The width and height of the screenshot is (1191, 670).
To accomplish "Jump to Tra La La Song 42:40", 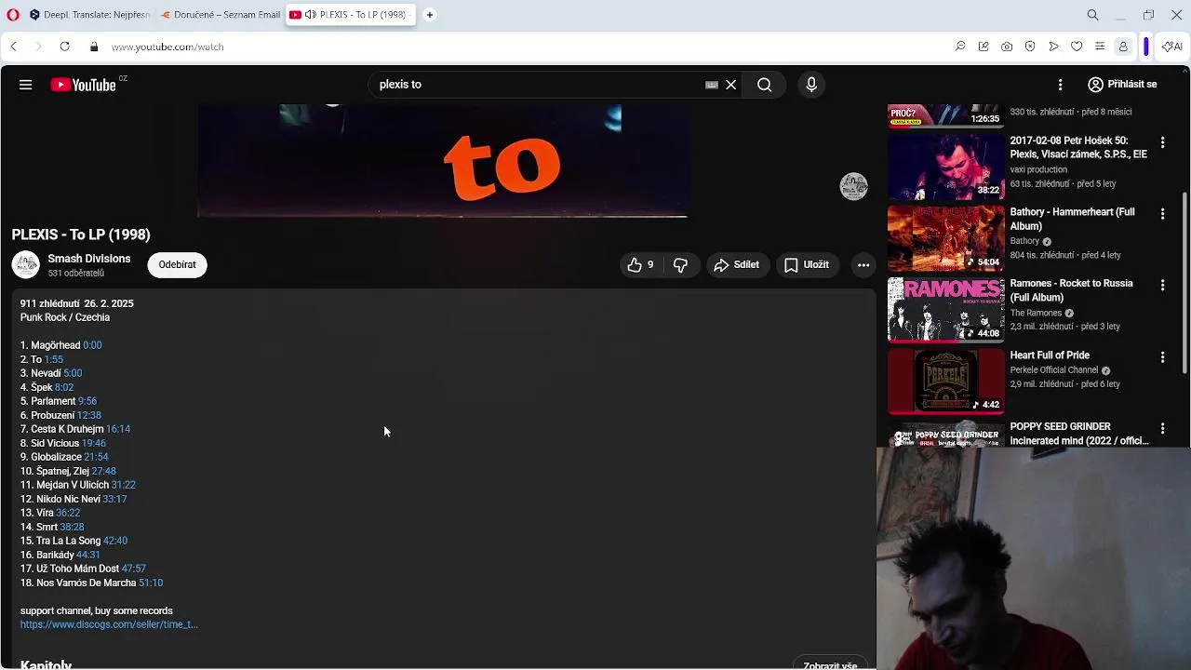I will [115, 541].
